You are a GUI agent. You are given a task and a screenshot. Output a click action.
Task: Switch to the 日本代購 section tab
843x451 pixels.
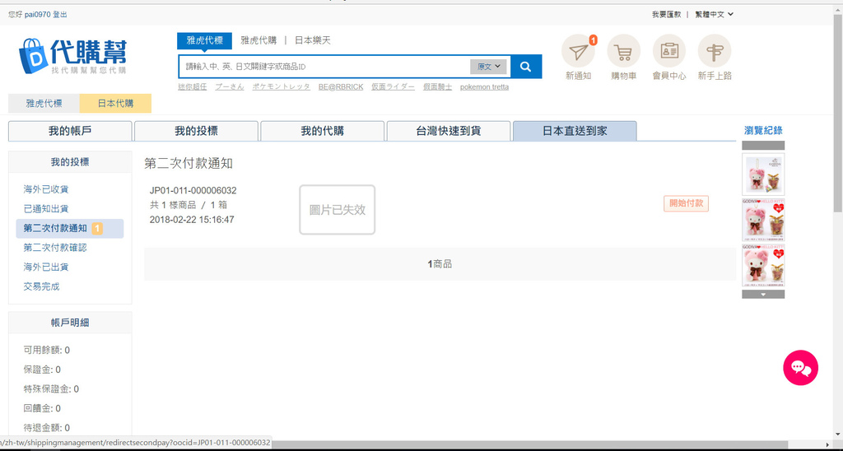(x=115, y=104)
